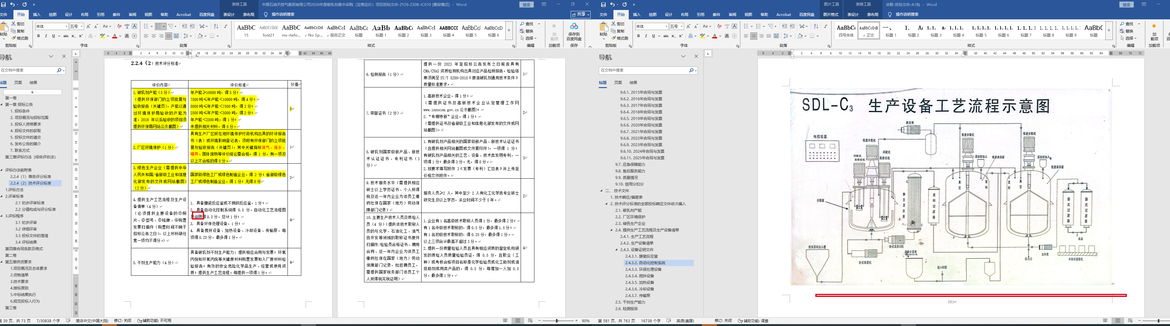Click 共享 button in left Word window
1170x326 pixels.
580,15
